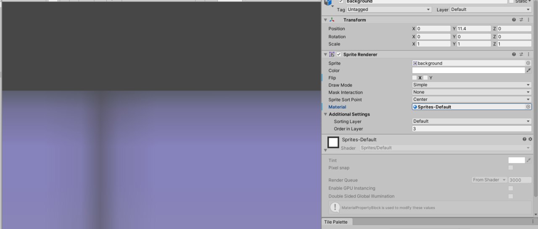Pick color with Color eyedropper
Screen dimensions: 538x229
[x=529, y=70]
